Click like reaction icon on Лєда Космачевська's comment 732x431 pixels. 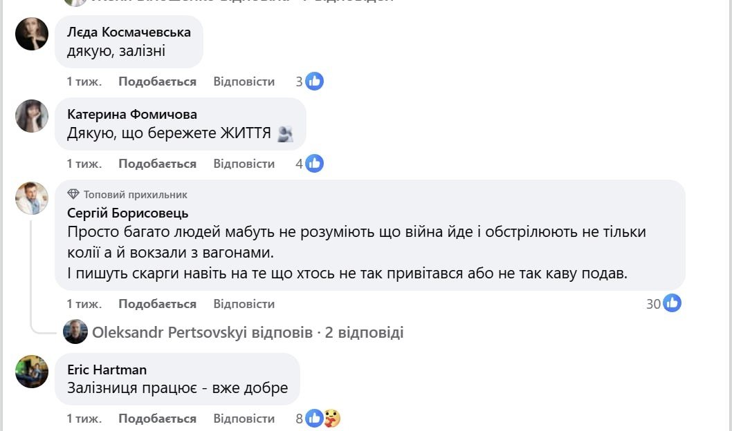[x=315, y=82]
